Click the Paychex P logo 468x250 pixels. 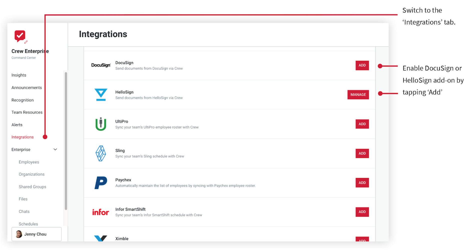(x=101, y=183)
